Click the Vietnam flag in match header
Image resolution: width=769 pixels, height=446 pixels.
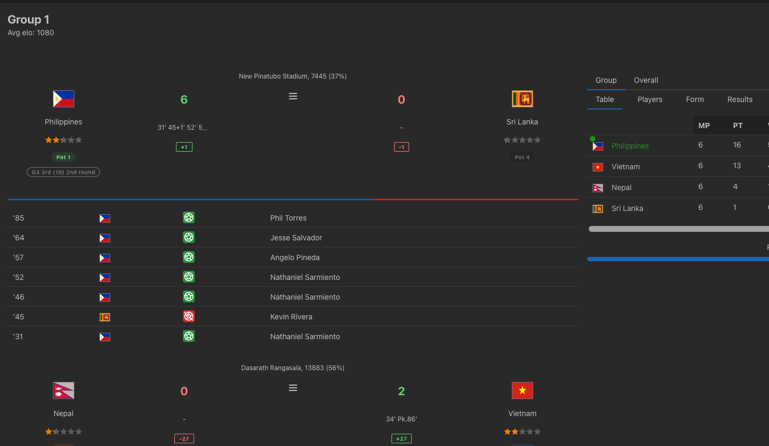point(522,390)
